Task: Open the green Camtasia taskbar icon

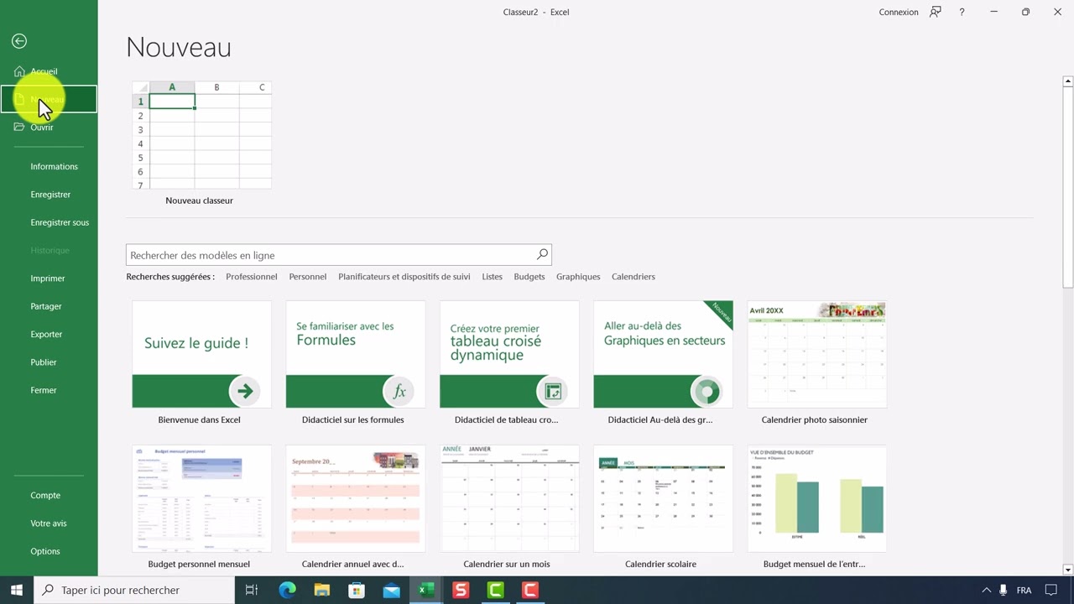Action: point(495,590)
